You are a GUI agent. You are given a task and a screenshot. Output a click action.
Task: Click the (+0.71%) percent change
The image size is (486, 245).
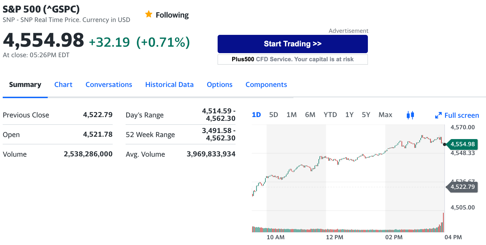pyautogui.click(x=163, y=42)
